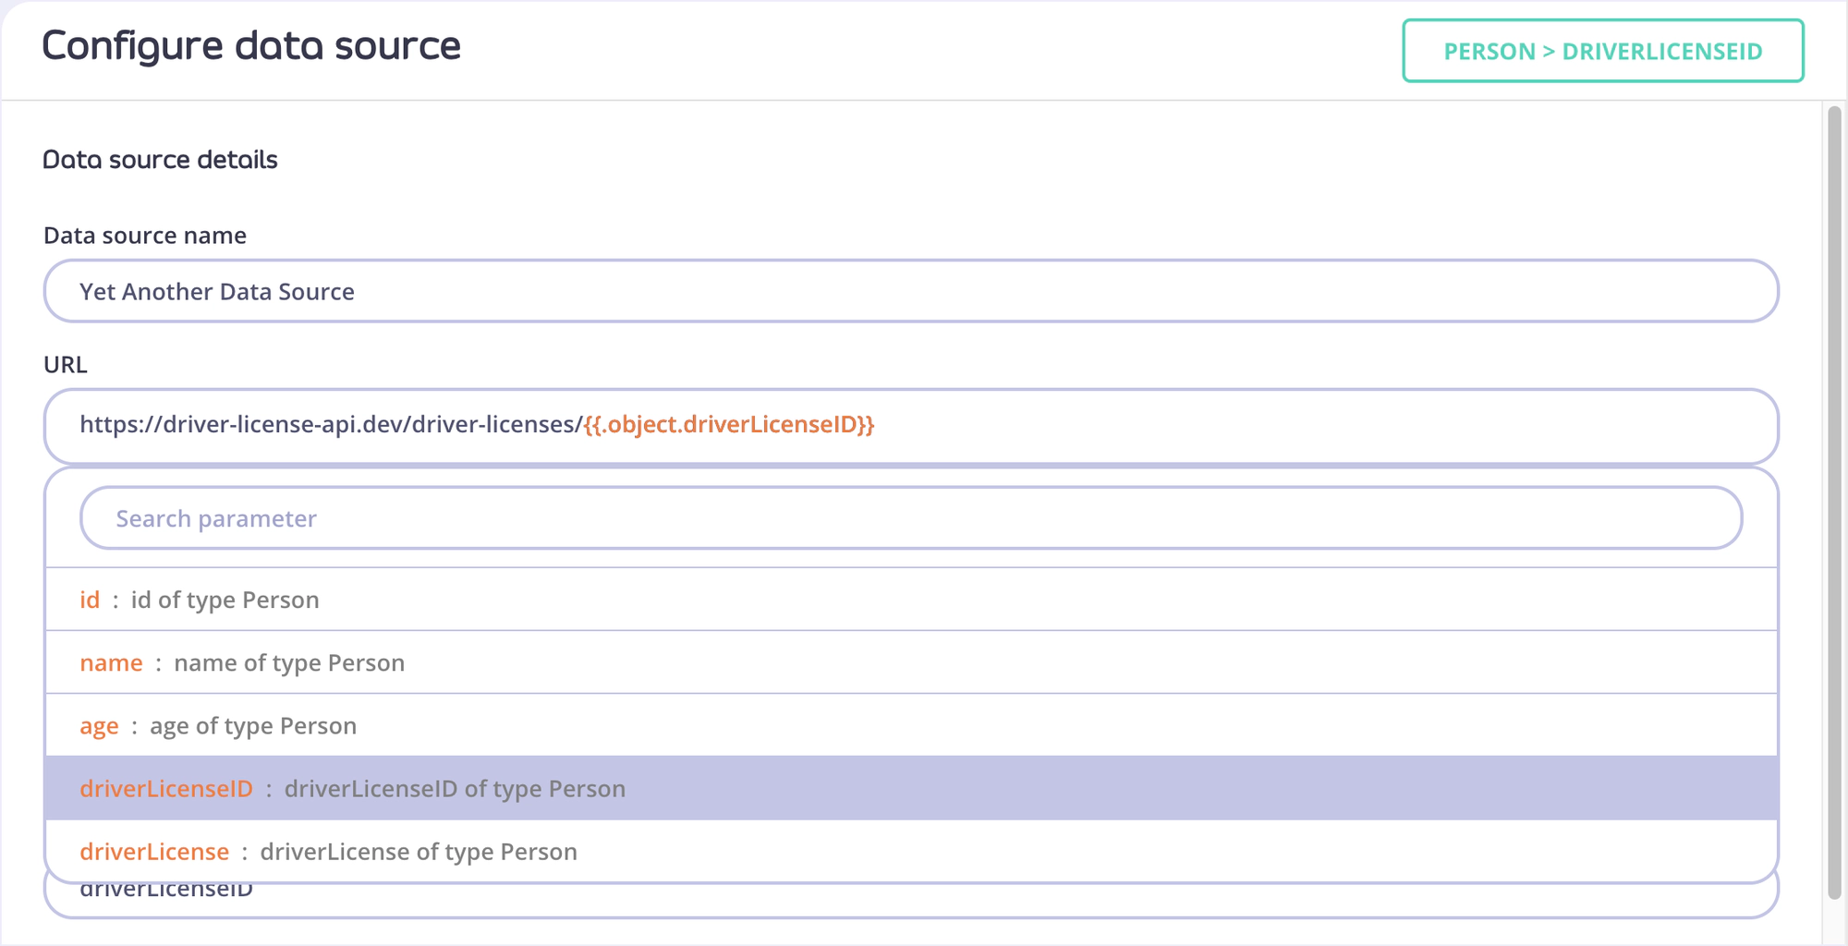Click the 'Configure data source' page heading

click(252, 44)
